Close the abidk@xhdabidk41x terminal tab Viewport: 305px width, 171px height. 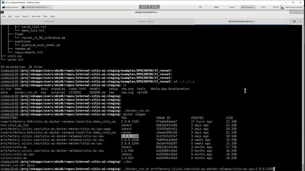tap(286, 21)
